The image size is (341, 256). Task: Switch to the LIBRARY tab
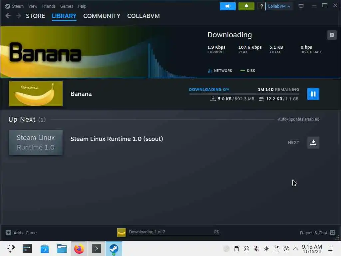coord(64,16)
